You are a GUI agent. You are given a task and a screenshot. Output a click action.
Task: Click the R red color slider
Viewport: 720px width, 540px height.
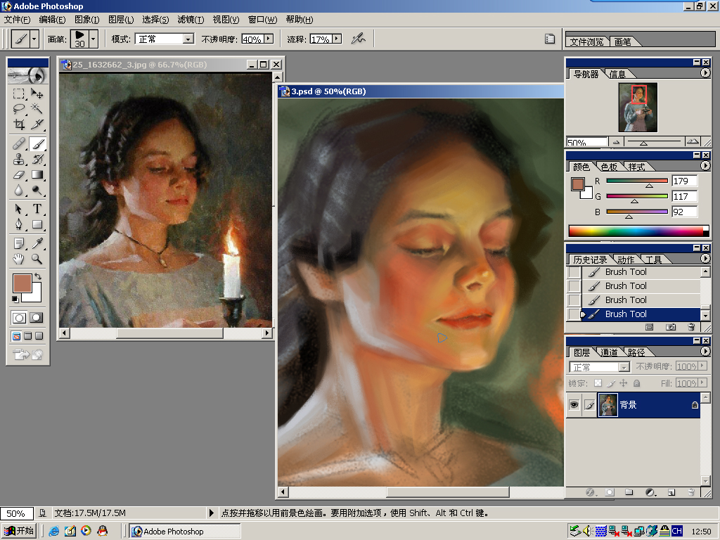(x=637, y=181)
